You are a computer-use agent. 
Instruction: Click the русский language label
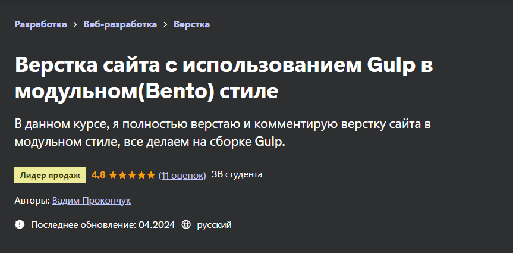214,225
